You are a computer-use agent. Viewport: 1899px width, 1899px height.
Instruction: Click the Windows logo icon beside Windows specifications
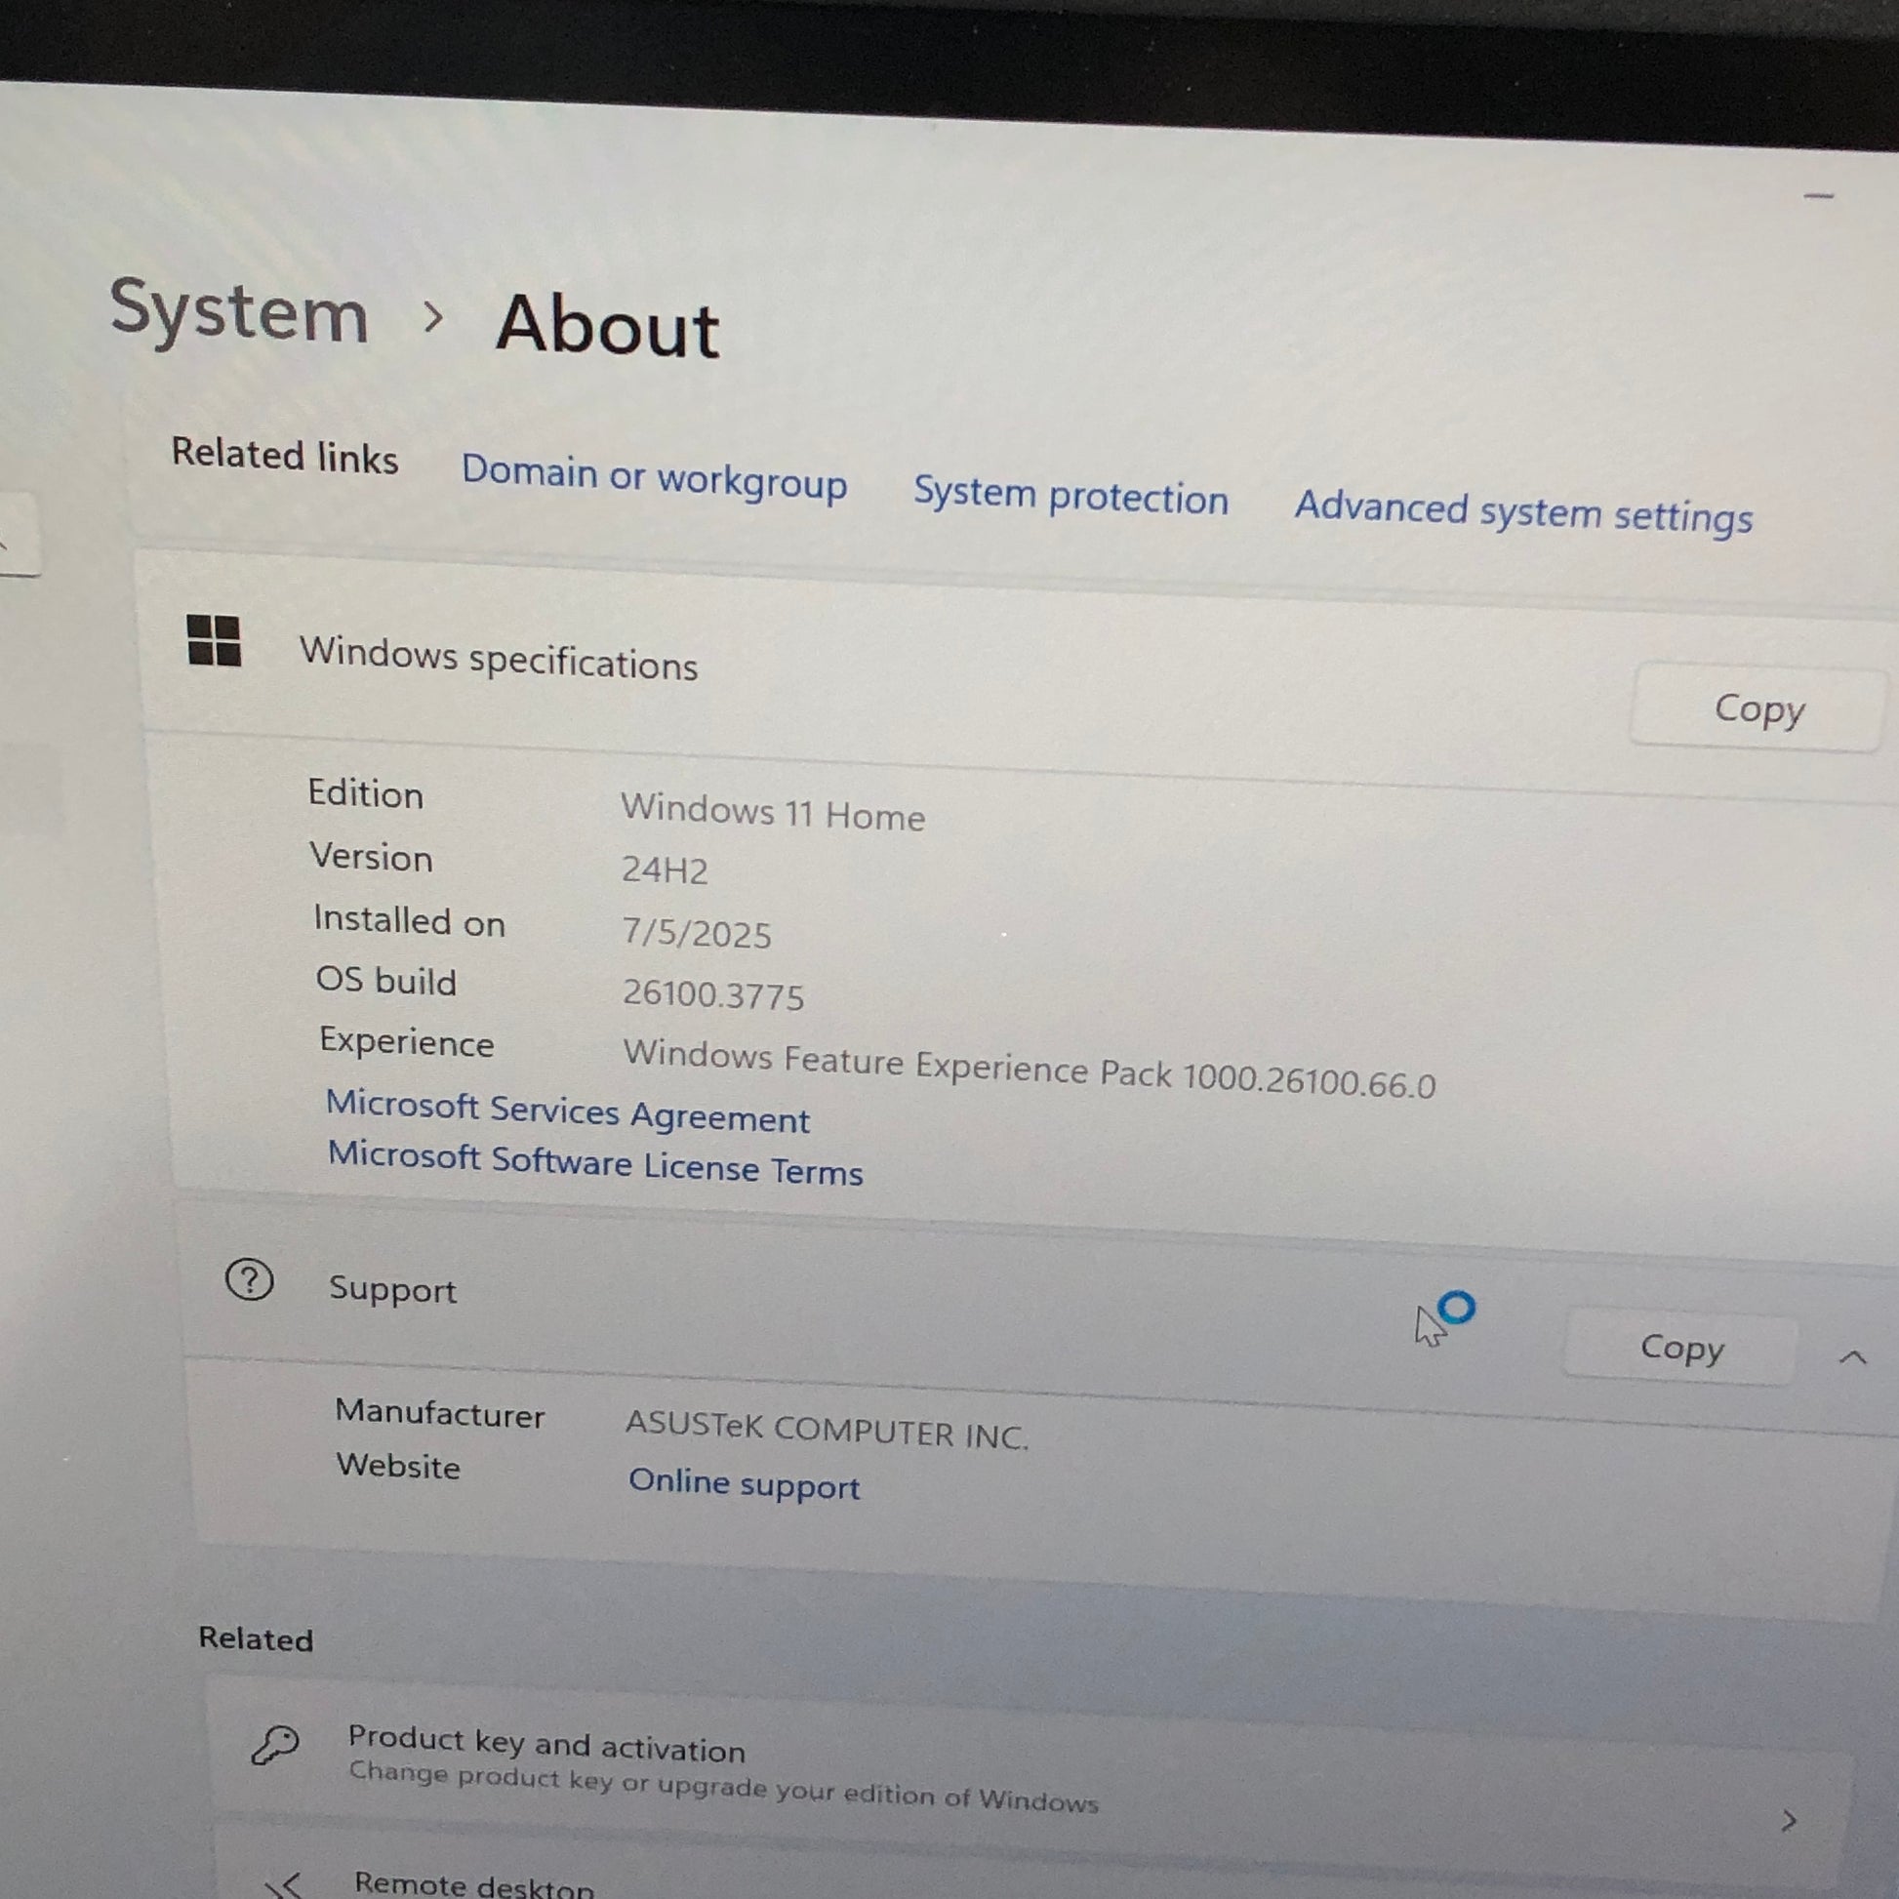[214, 641]
